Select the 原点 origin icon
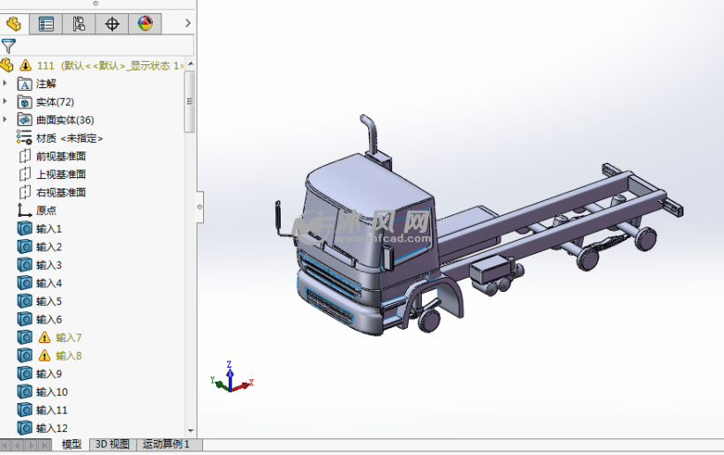This screenshot has width=724, height=455. pos(25,211)
